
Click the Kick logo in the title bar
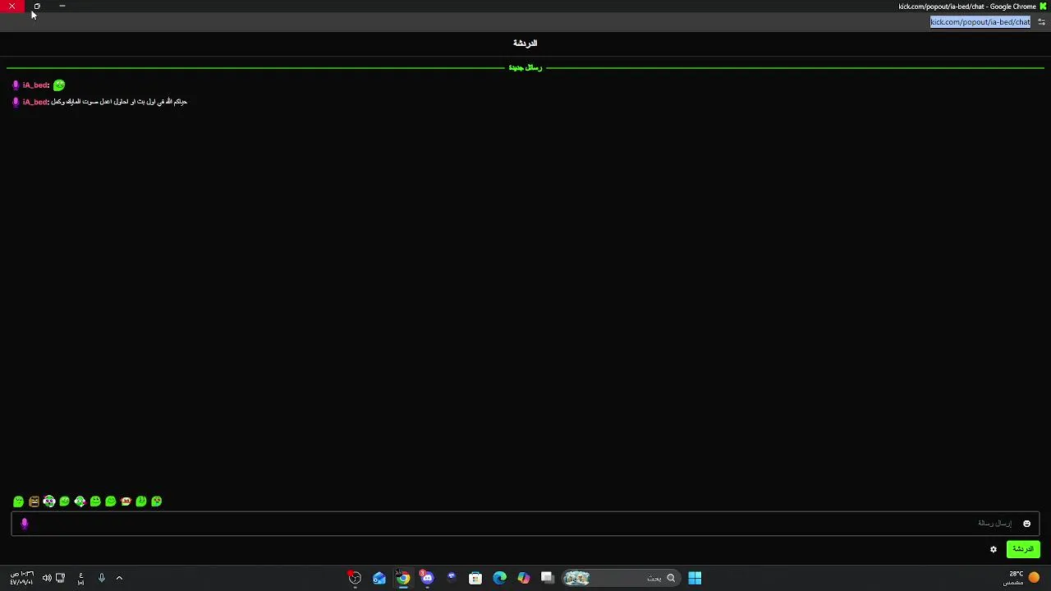pyautogui.click(x=1043, y=7)
